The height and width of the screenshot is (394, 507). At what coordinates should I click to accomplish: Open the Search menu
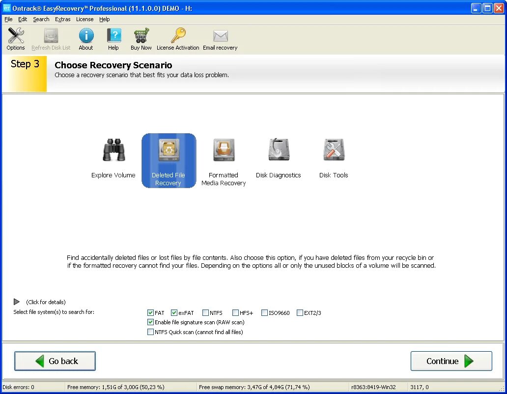click(x=41, y=19)
